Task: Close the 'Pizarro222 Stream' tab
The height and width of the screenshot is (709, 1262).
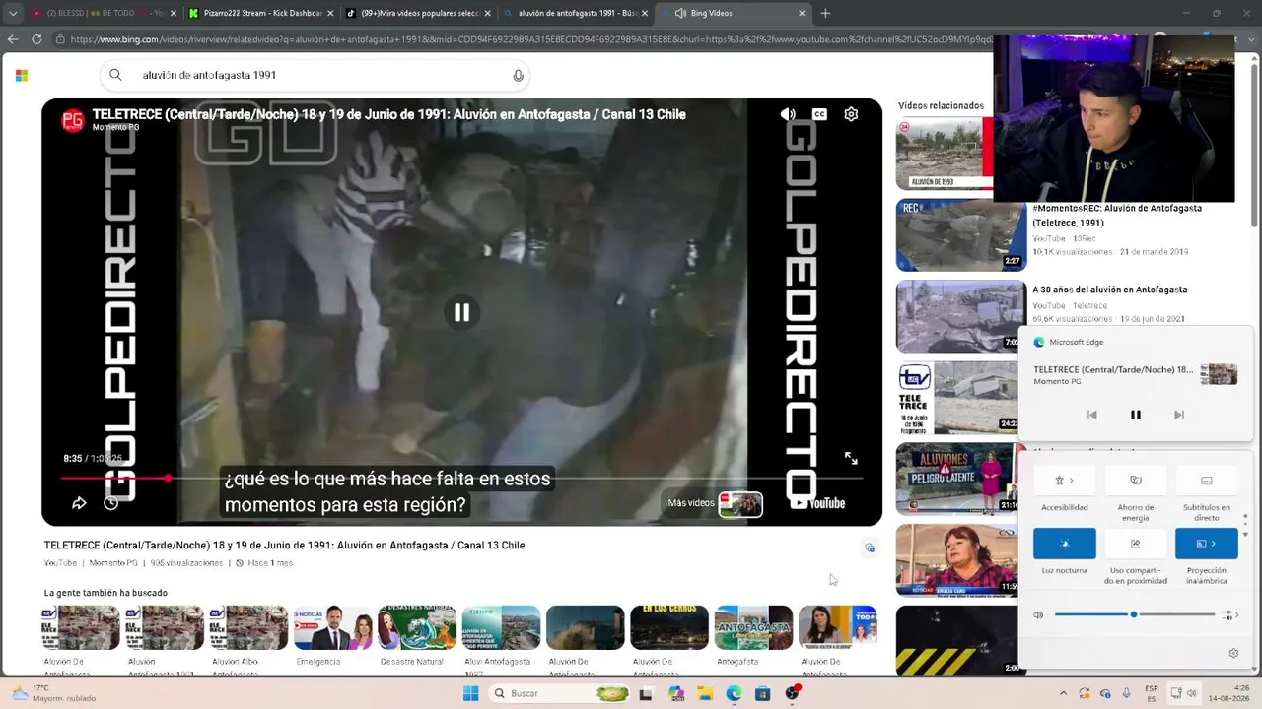Action: coord(329,13)
